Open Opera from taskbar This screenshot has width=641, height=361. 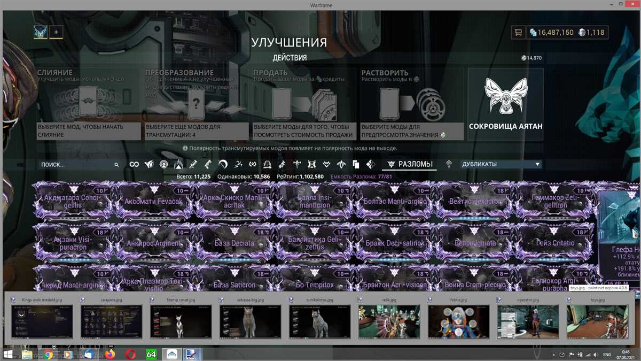coord(131,354)
